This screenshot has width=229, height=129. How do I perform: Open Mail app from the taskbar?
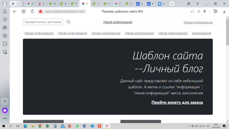63,126
